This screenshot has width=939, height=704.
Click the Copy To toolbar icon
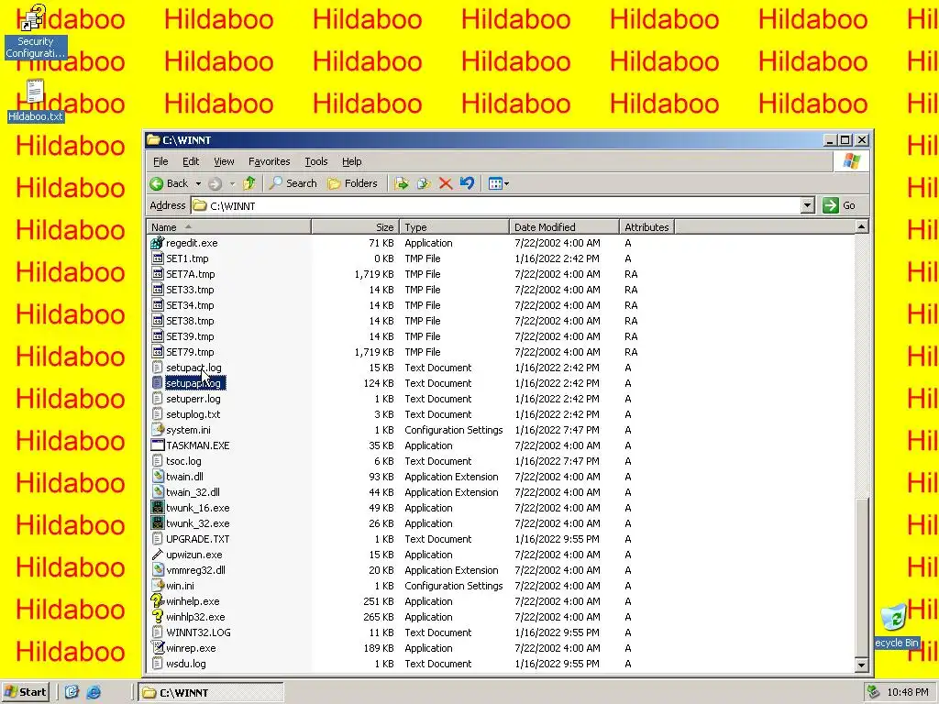[424, 183]
